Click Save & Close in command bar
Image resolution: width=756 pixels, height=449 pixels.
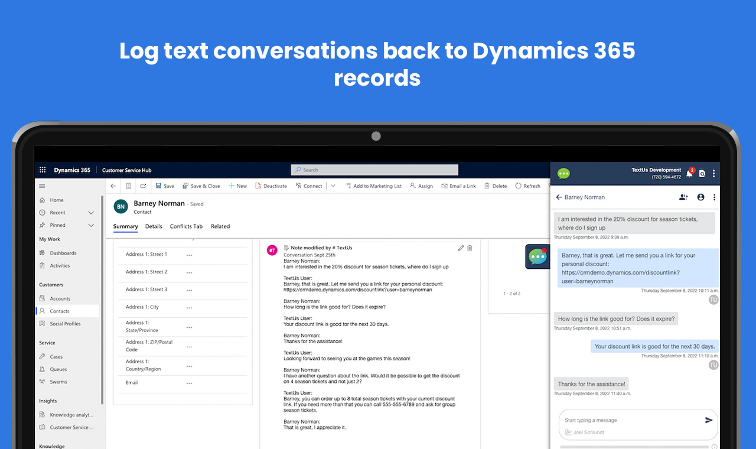click(x=201, y=186)
